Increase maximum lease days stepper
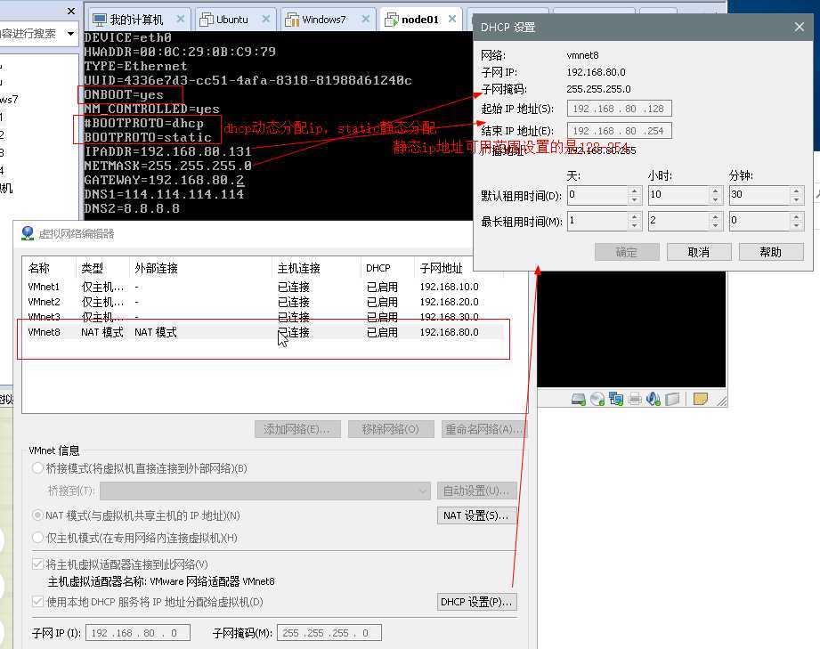 pos(634,216)
